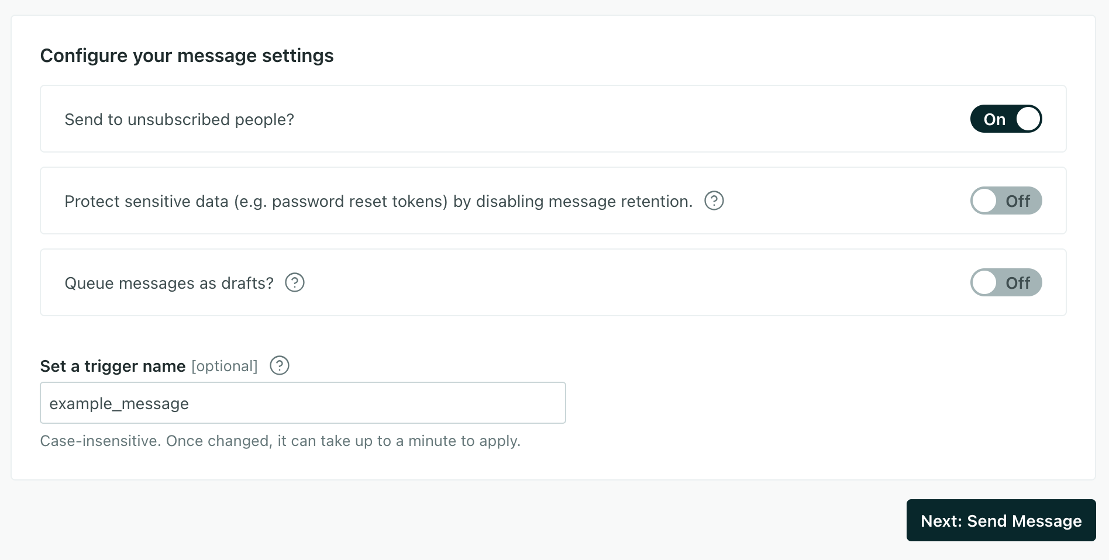Turn on Queue messages as drafts
The width and height of the screenshot is (1109, 560).
pyautogui.click(x=1006, y=282)
